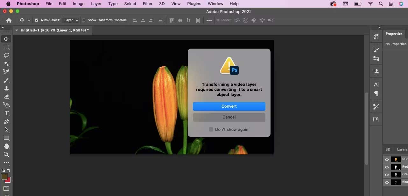This screenshot has width=408, height=196.
Task: Select the Lasso tool
Action: click(6, 55)
